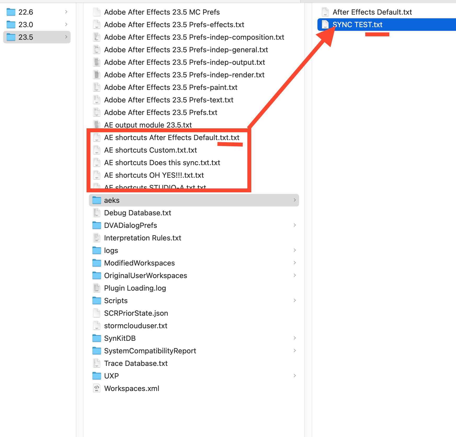The height and width of the screenshot is (437, 456).
Task: Expand the aeks folder using its chevron
Action: tap(295, 200)
